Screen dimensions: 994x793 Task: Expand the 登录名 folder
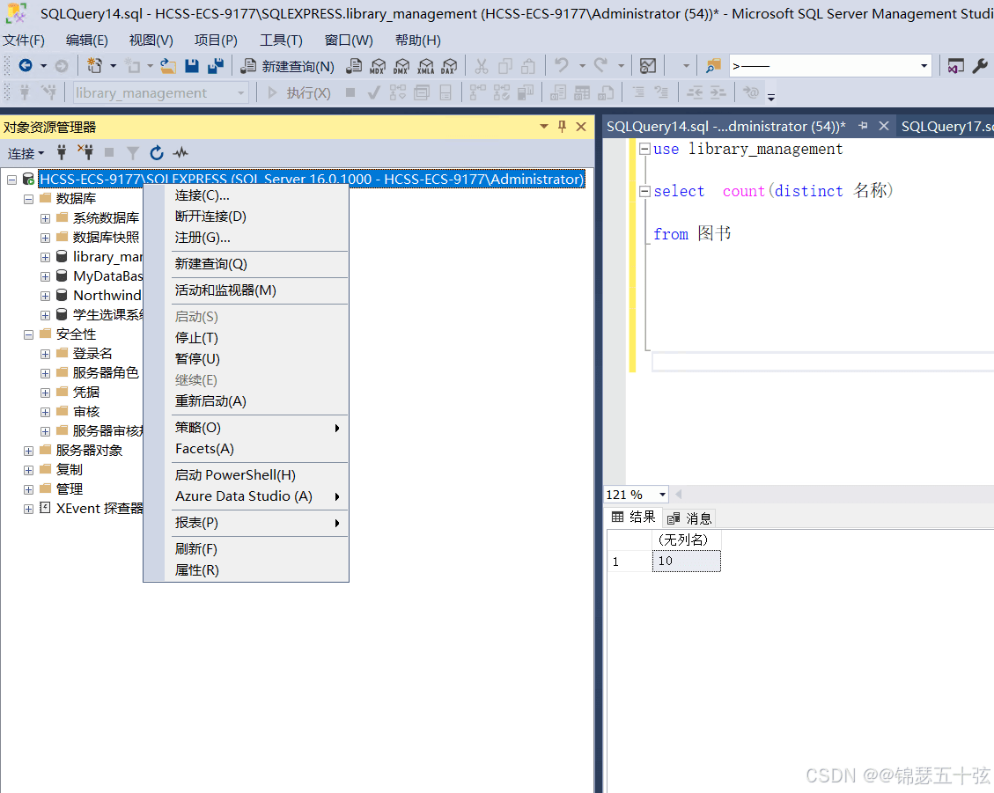pyautogui.click(x=45, y=354)
